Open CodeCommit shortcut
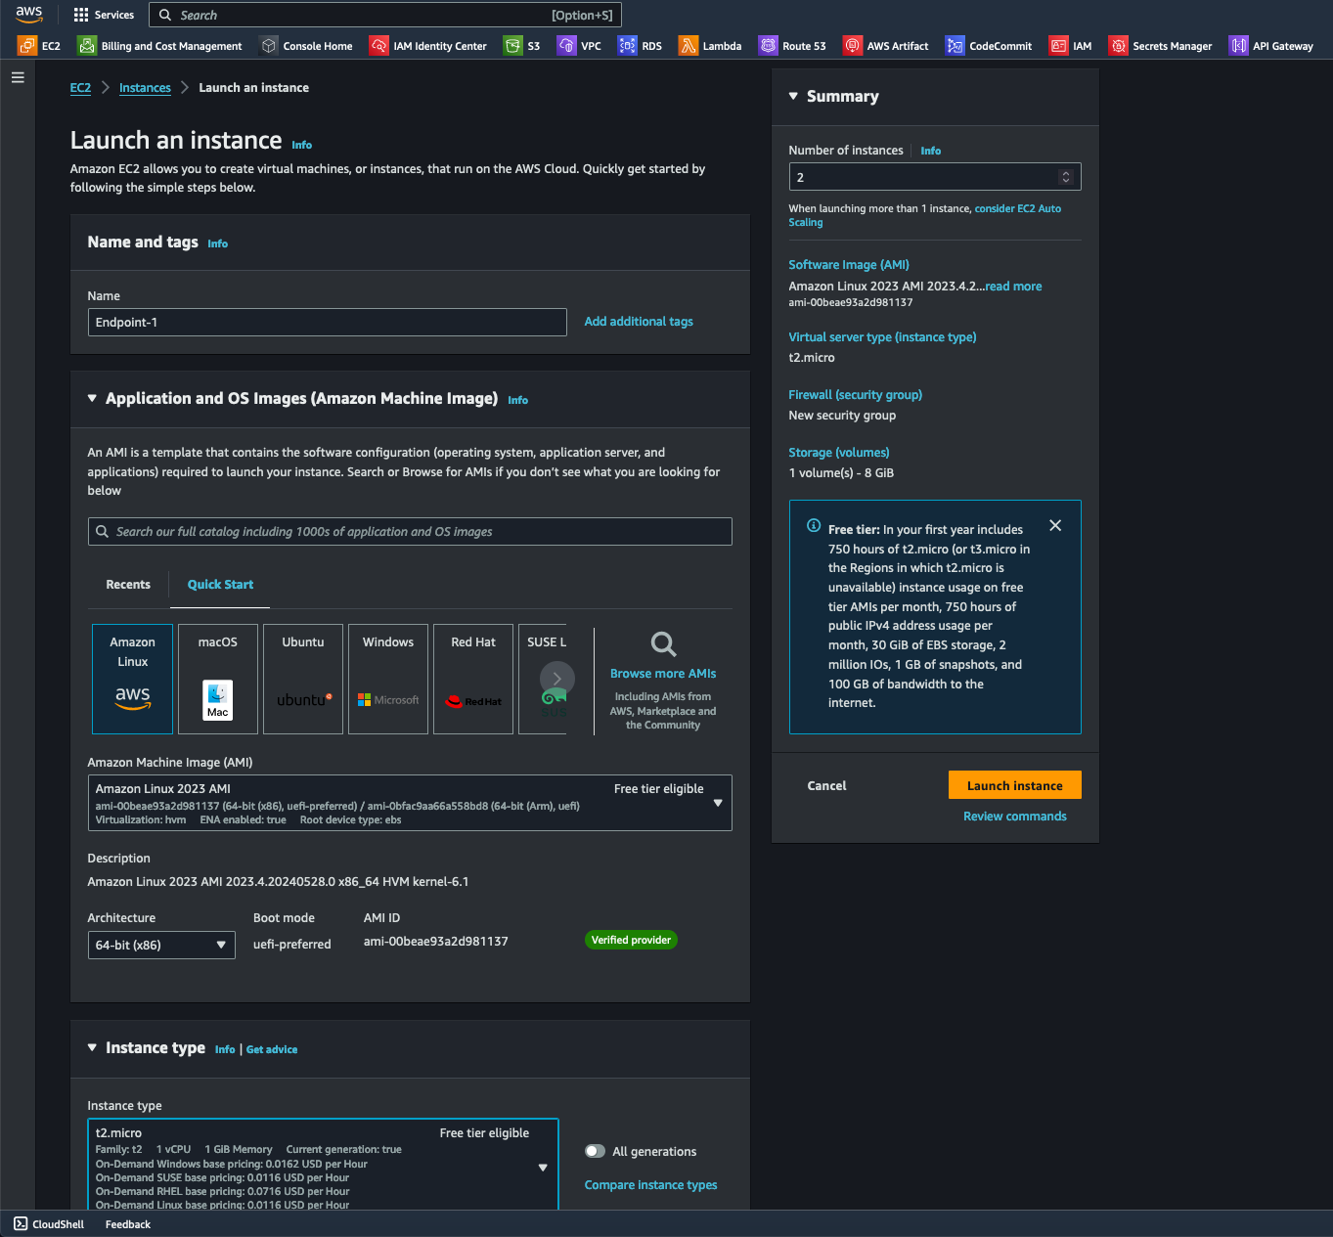This screenshot has height=1237, width=1333. pos(989,46)
